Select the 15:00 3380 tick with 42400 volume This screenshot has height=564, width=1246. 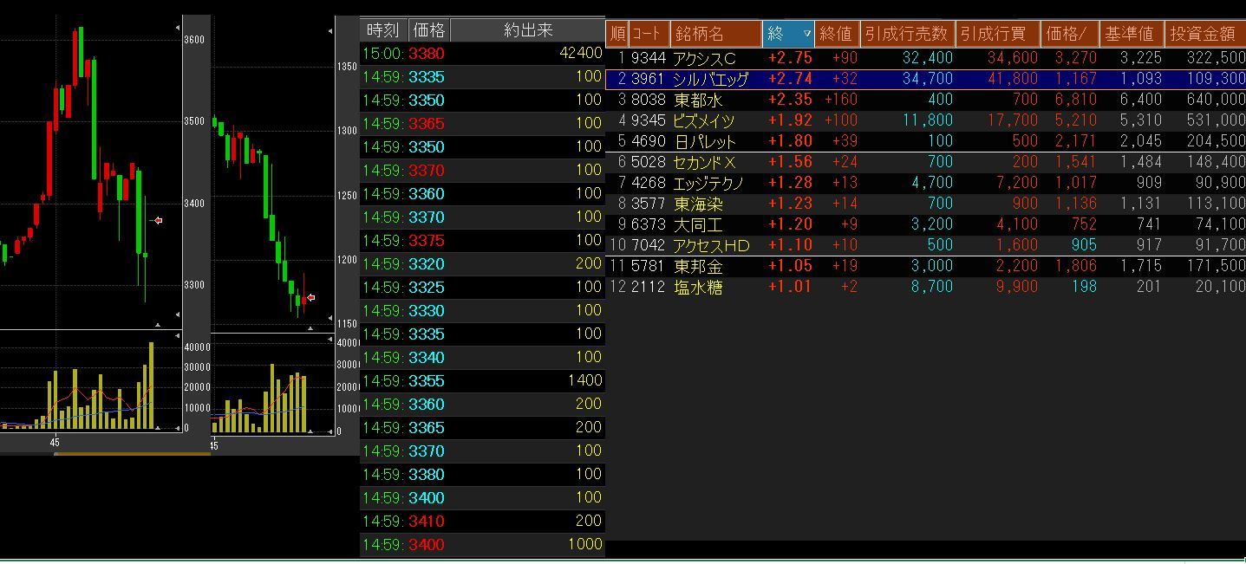point(482,53)
